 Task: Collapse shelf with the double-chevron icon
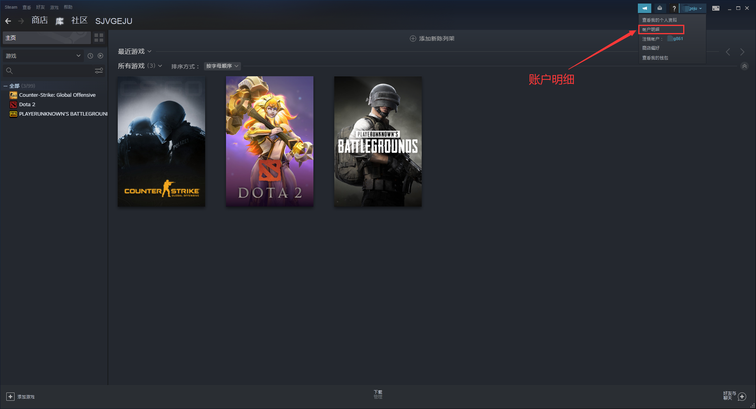click(744, 66)
